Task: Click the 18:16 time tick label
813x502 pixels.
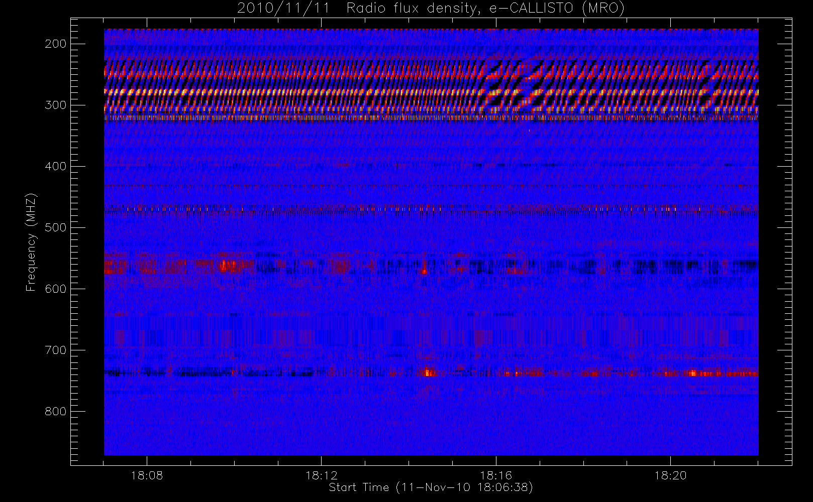Action: tap(496, 475)
